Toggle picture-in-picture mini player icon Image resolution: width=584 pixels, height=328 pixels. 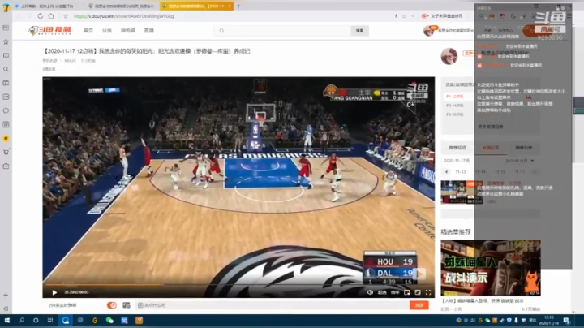[406, 292]
